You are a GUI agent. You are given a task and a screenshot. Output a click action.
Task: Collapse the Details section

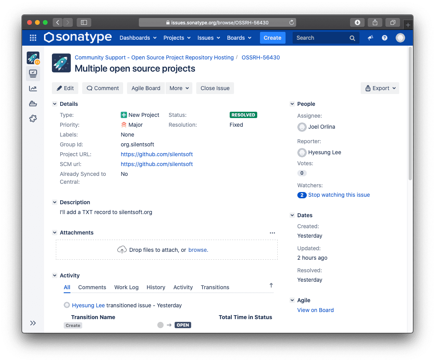55,104
